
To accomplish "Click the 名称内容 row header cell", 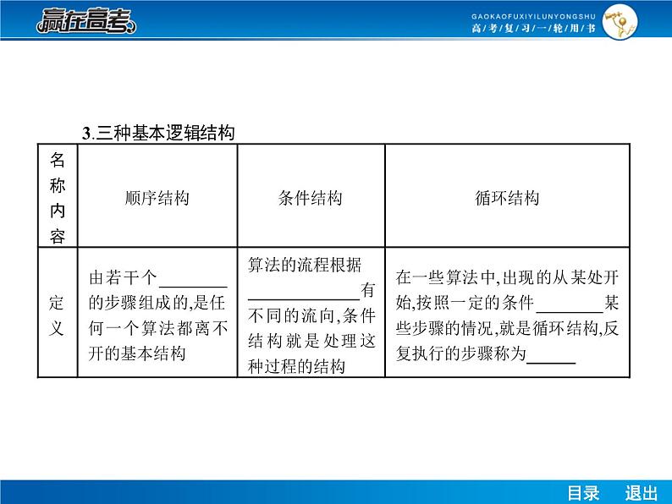I will (x=58, y=196).
